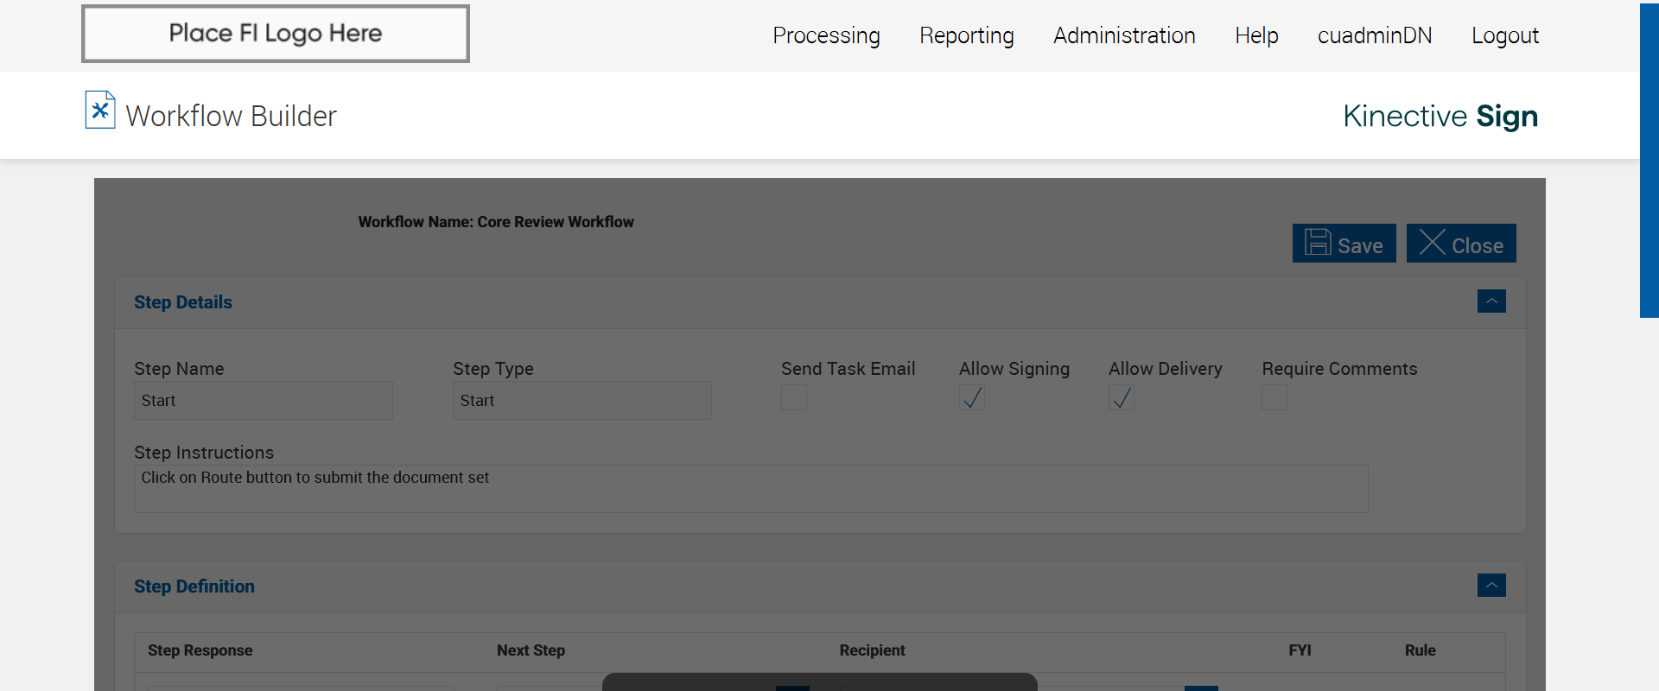Viewport: 1659px width, 691px height.
Task: Click the Save button's floppy disk icon
Action: click(1317, 243)
